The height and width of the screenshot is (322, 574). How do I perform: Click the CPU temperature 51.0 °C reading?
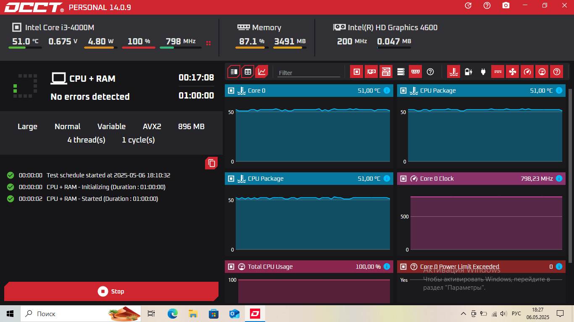[25, 42]
